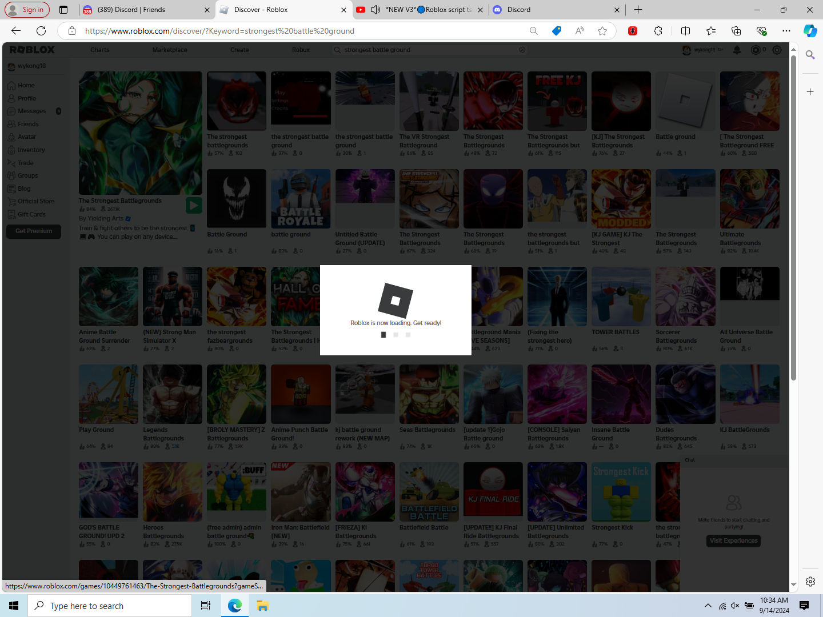Focus the Roblox search box
Screen dimensions: 823x617
(429, 50)
